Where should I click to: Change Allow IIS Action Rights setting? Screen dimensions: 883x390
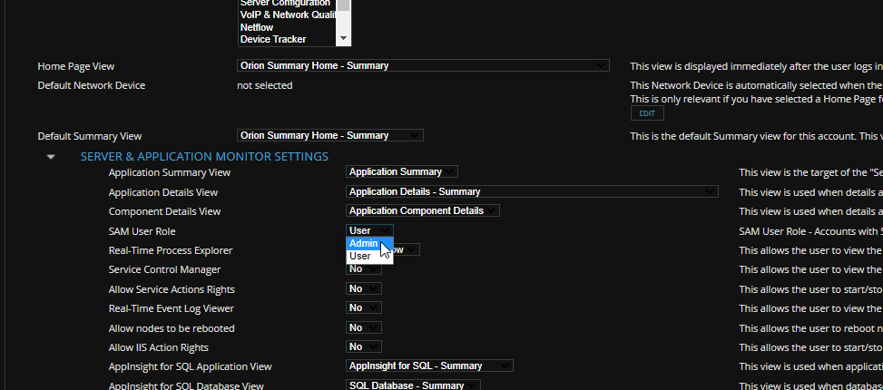click(x=364, y=346)
